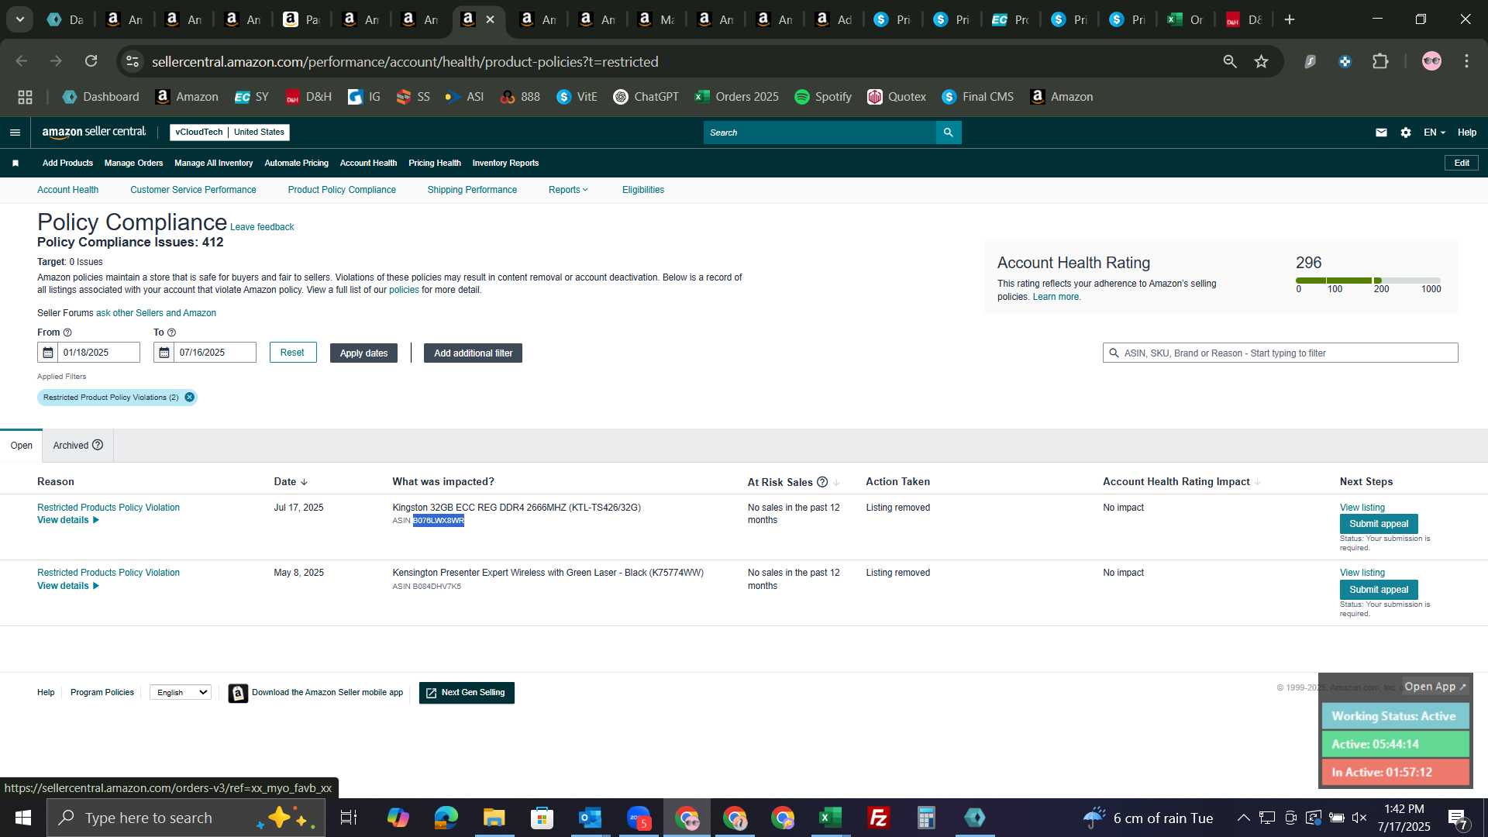Click the Reset dates button
The image size is (1488, 837).
coord(293,353)
